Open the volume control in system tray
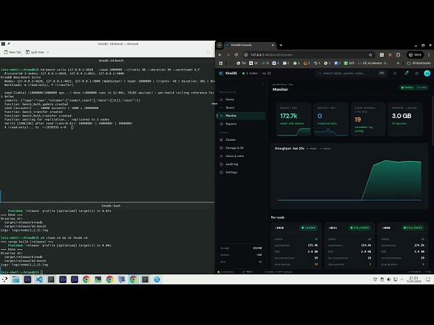434x325 pixels. [389, 280]
